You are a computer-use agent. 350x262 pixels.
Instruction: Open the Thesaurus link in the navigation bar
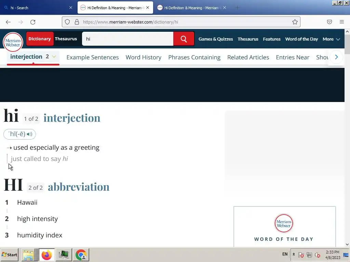pyautogui.click(x=248, y=39)
